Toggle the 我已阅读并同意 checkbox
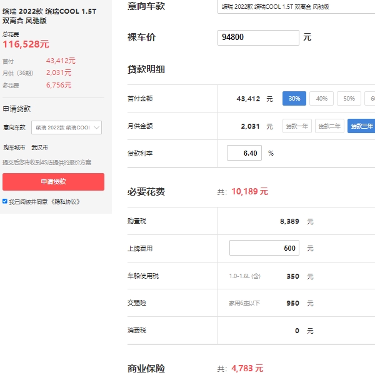Viewport: 375px width, 375px height. point(6,201)
